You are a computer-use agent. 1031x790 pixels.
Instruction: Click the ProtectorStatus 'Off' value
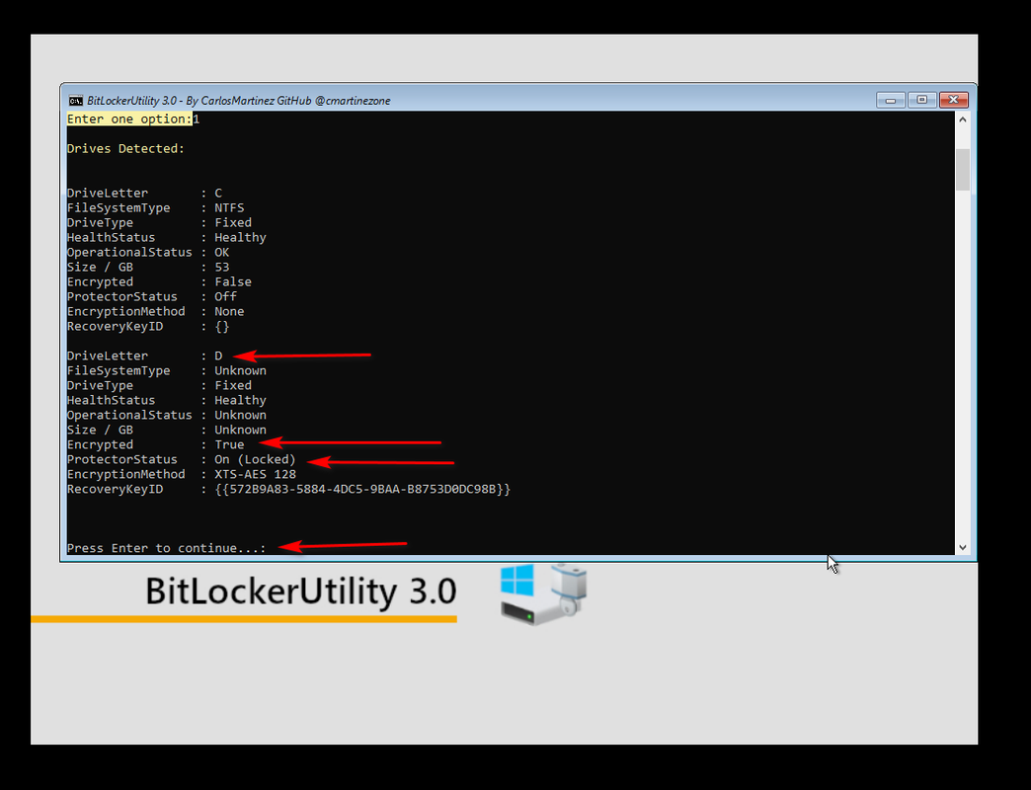225,296
